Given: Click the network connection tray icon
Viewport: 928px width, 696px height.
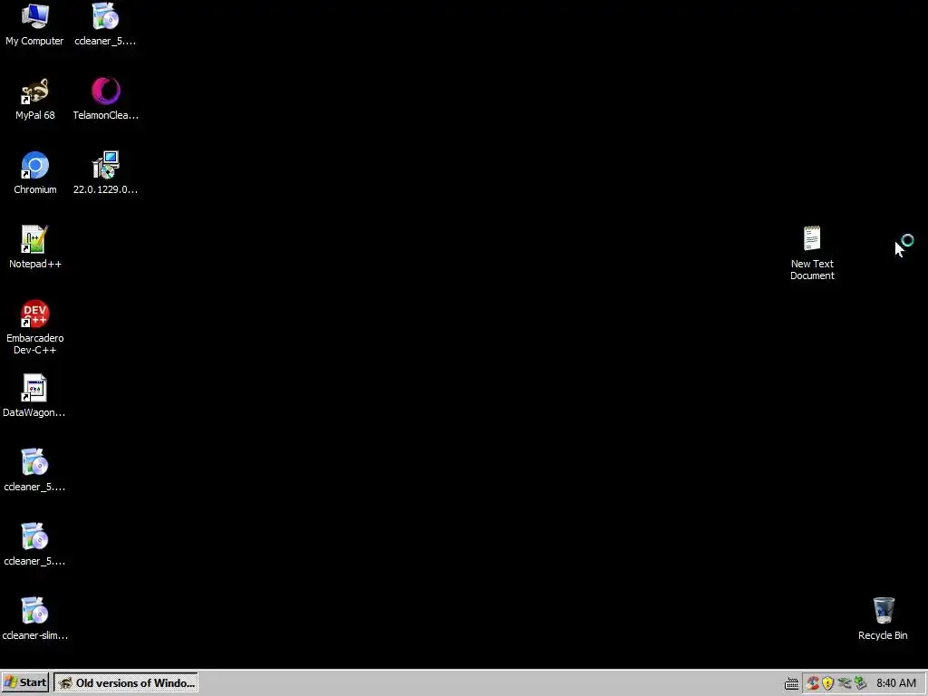Looking at the screenshot, I should (844, 683).
